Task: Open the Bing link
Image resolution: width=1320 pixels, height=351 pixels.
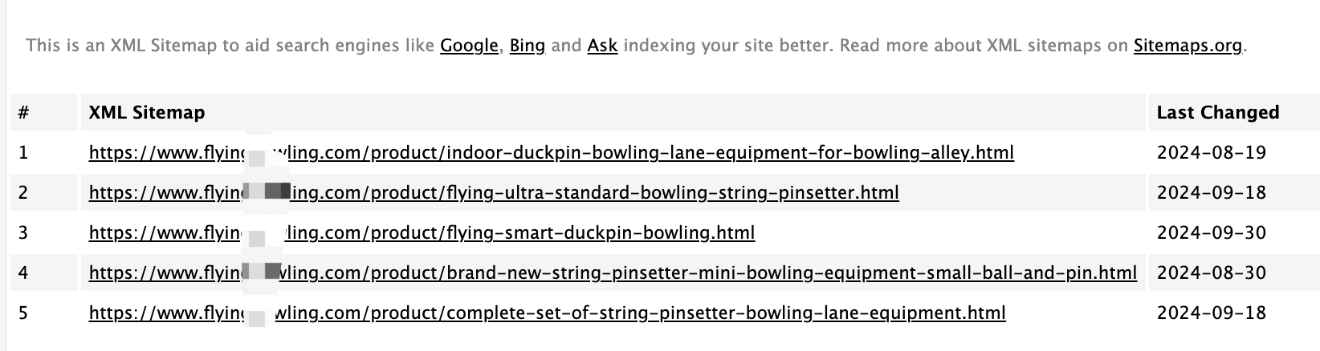Action: (528, 46)
